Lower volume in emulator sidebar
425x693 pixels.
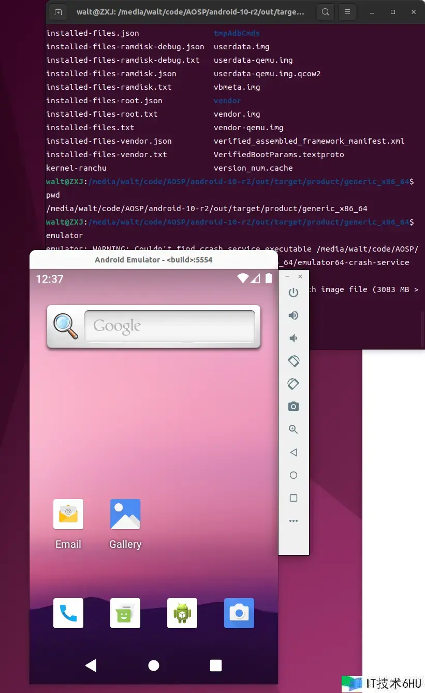coord(294,338)
